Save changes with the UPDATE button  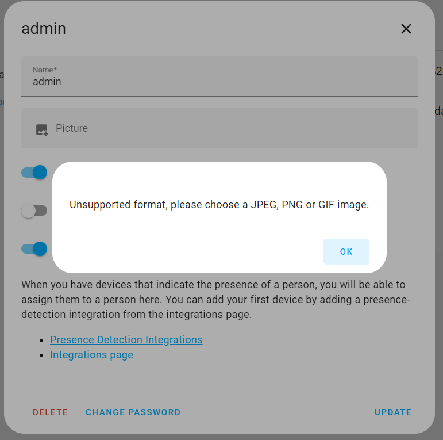tap(393, 412)
